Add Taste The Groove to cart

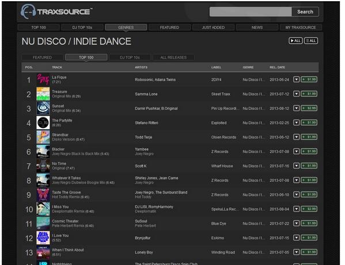[x=309, y=195]
